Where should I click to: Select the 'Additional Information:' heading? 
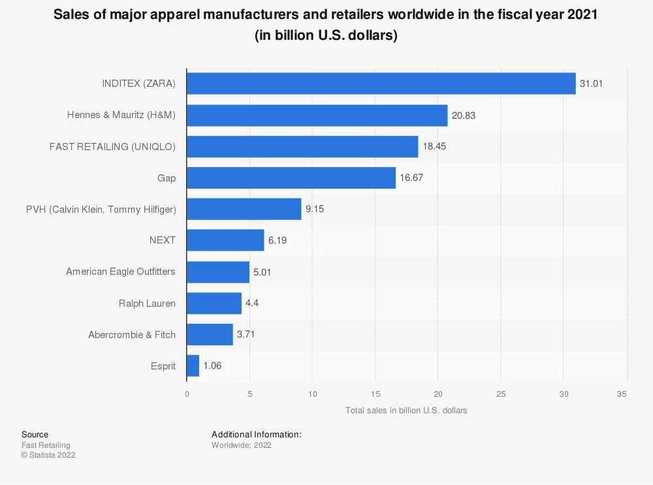[x=257, y=435]
